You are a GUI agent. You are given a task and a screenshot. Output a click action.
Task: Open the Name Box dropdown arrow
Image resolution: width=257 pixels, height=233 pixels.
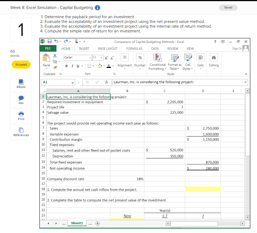pos(73,82)
